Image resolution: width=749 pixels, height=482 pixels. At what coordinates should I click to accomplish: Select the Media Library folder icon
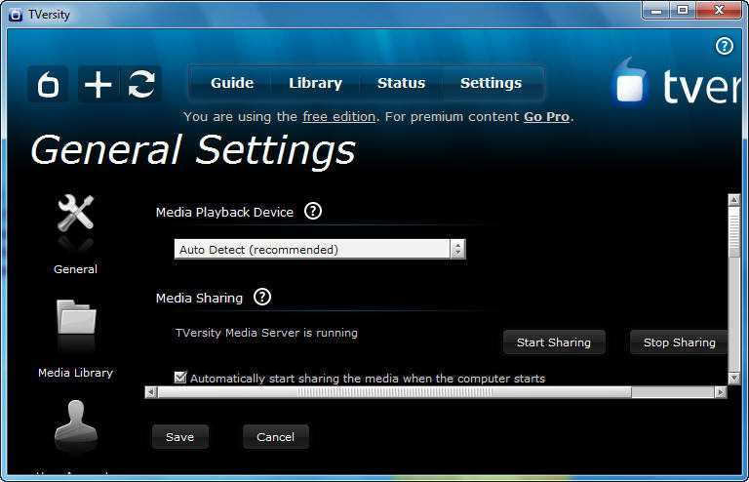click(x=76, y=317)
